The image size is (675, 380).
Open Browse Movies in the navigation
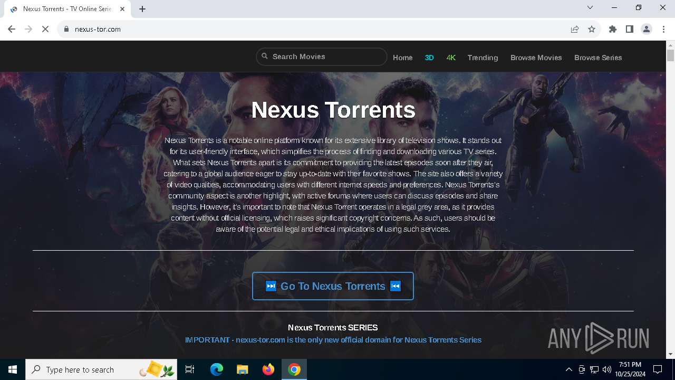(536, 58)
